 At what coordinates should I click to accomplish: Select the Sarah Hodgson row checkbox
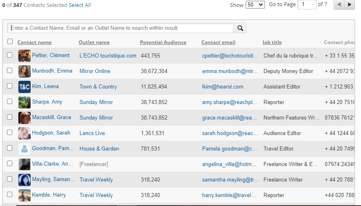pyautogui.click(x=10, y=133)
